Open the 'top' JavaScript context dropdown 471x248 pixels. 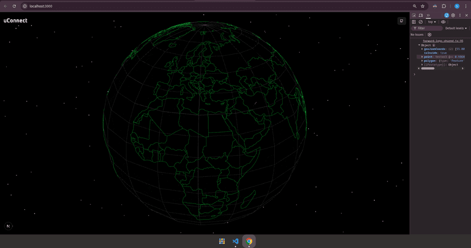[432, 22]
